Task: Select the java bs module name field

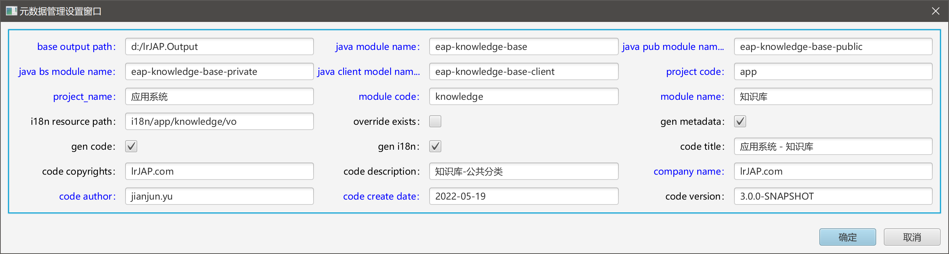Action: coord(220,71)
